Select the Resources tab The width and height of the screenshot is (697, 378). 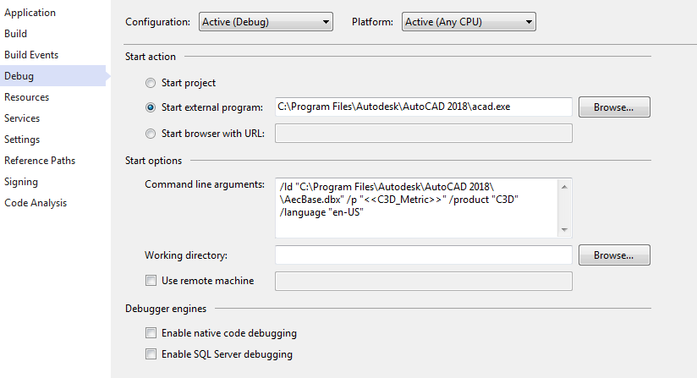26,97
